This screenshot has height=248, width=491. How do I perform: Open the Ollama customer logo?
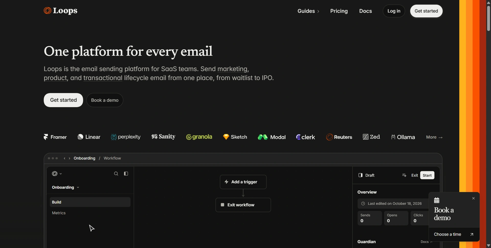pos(403,137)
